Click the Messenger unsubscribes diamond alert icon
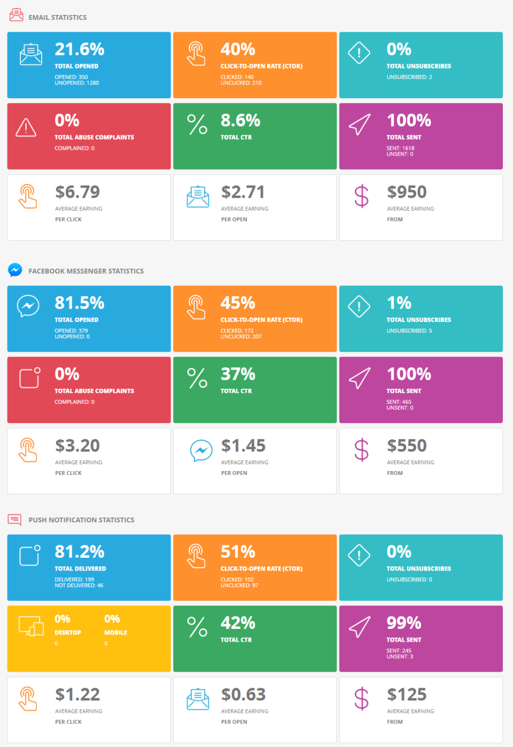Screen dimensions: 513x747 point(359,306)
